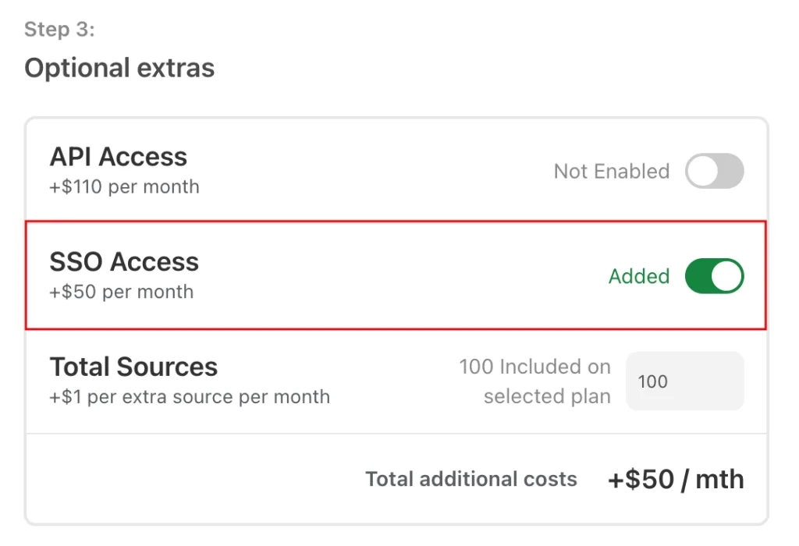
Task: Click the "Total additional costs" label
Action: coord(471,479)
